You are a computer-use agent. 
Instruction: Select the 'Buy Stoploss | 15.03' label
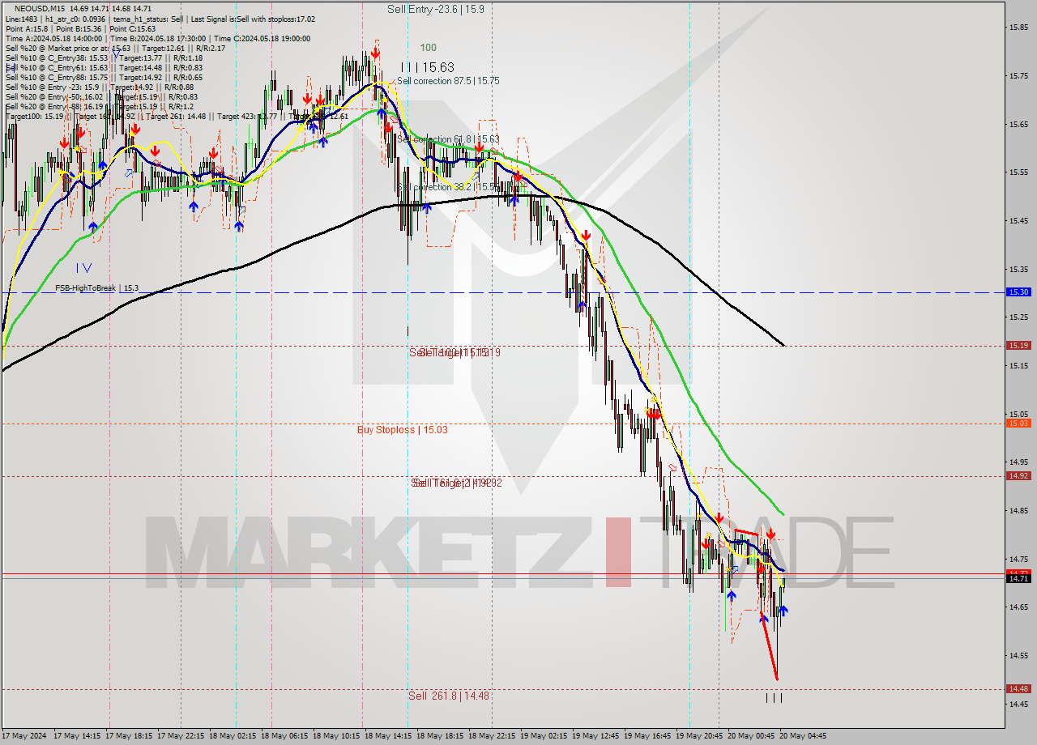point(403,429)
